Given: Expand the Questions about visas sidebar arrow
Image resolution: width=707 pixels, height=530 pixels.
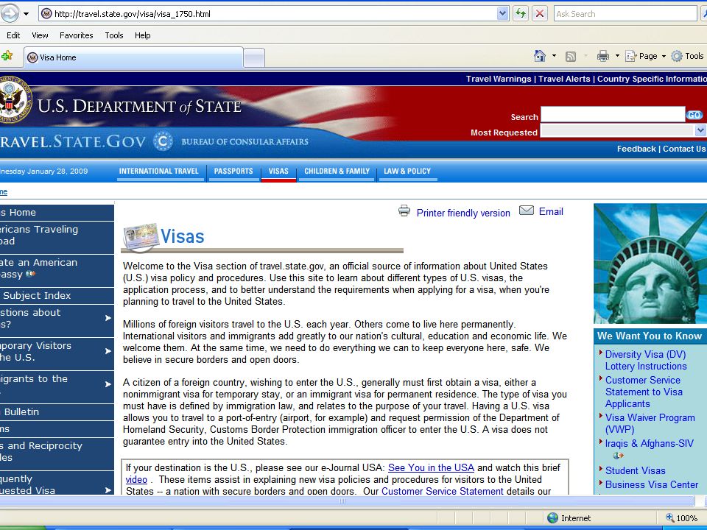Looking at the screenshot, I should [x=108, y=318].
